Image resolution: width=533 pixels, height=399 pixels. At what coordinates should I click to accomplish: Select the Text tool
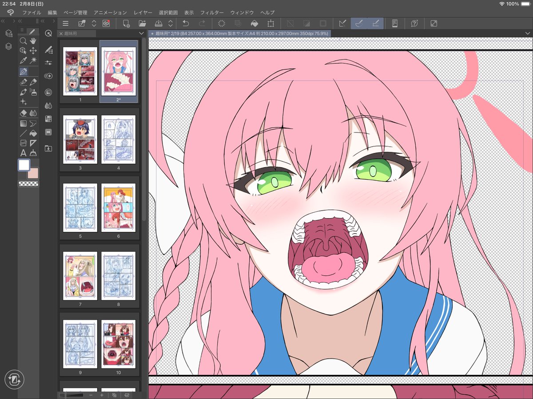pyautogui.click(x=23, y=153)
